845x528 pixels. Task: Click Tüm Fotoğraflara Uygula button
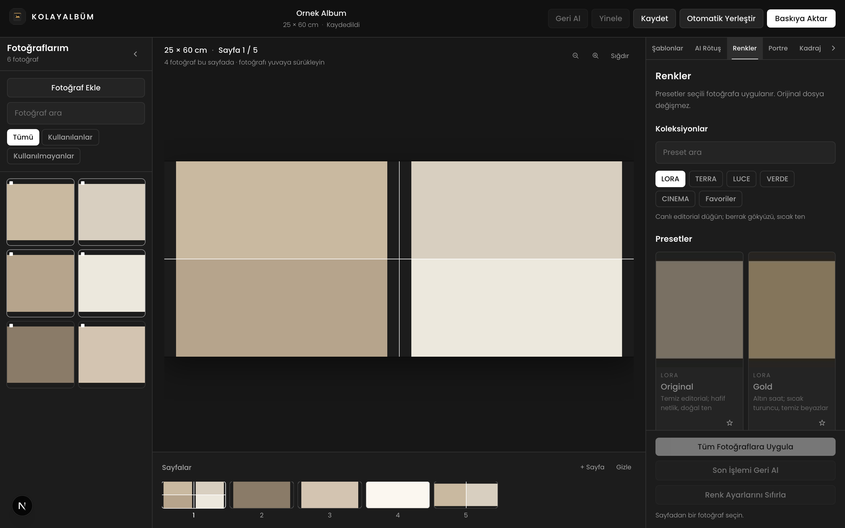coord(745,447)
